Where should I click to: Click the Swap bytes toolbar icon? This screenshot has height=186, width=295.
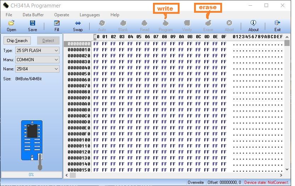(78, 23)
